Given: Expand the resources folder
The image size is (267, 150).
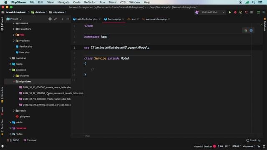Looking at the screenshot, I should [x=10, y=128].
